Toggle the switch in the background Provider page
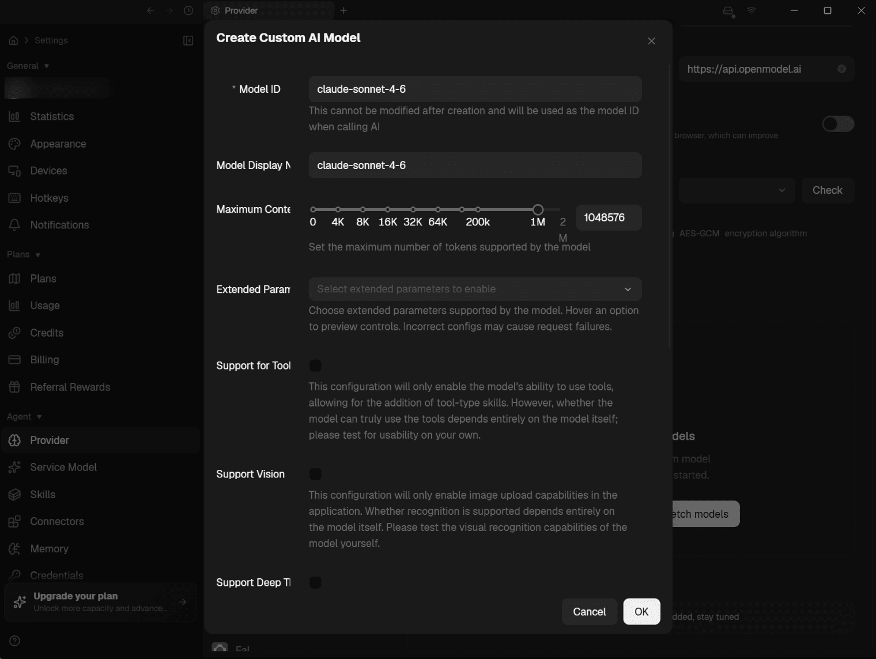876x659 pixels. [838, 123]
